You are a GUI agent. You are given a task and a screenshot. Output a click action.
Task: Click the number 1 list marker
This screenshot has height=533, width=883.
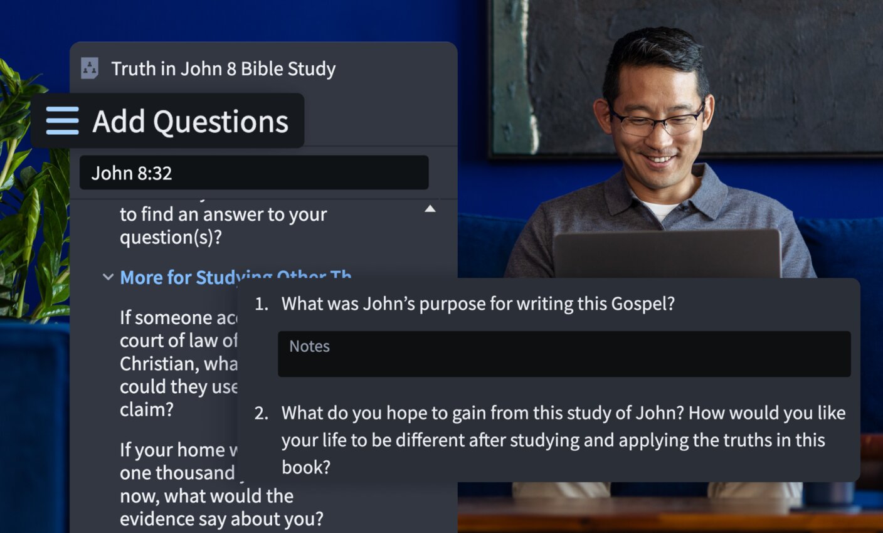261,304
